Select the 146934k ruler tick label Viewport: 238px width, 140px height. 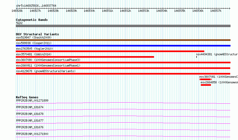coord(162,11)
